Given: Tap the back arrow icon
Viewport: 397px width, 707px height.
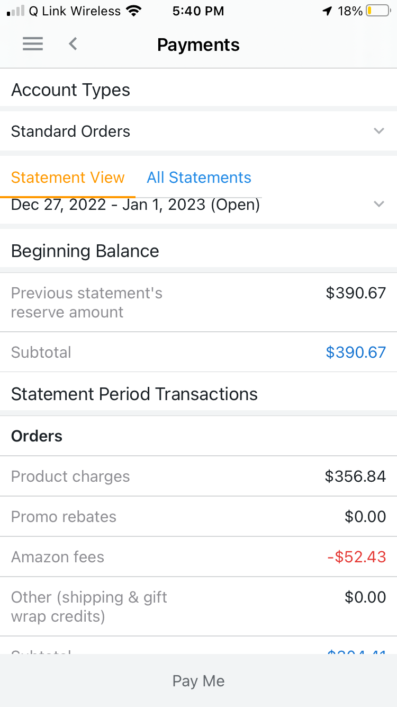Looking at the screenshot, I should click(73, 44).
